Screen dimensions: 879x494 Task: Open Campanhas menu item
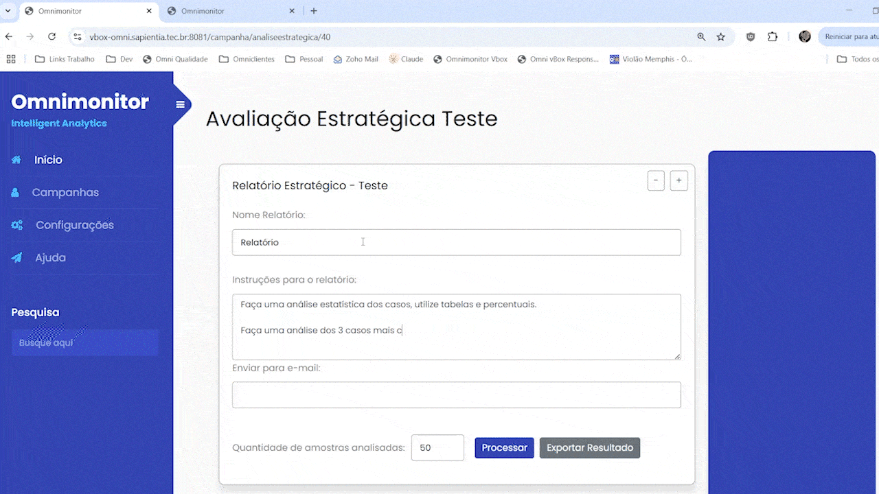(x=65, y=193)
